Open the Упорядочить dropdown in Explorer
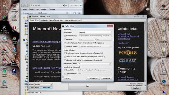 (x=29, y=13)
